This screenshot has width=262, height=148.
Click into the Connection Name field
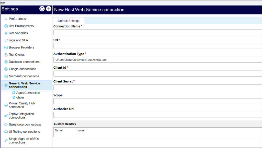point(157,32)
